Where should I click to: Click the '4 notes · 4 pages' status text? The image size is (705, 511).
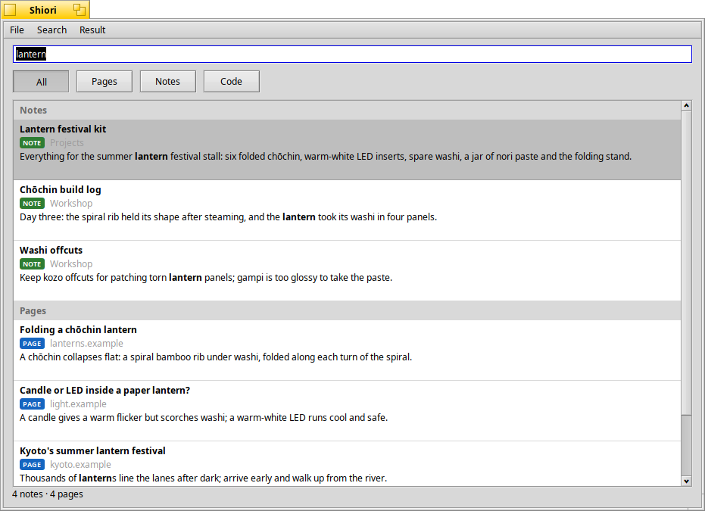pos(48,494)
